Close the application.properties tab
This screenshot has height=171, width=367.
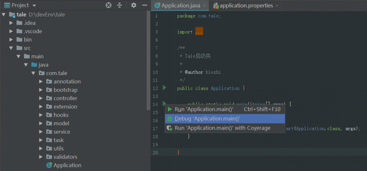pyautogui.click(x=277, y=6)
